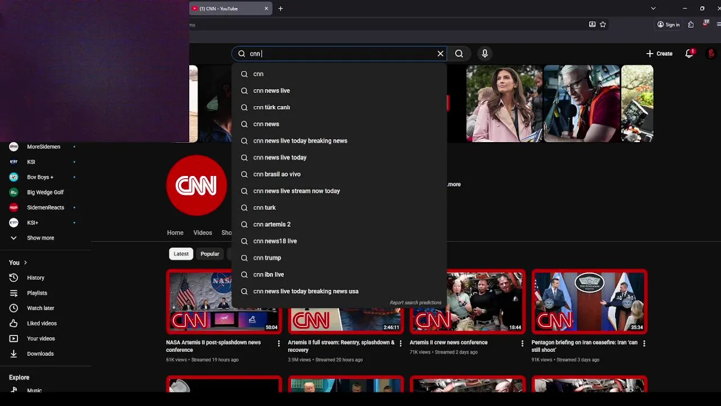Open options menu for NASA Artemis II post-splashdown video

point(278,343)
